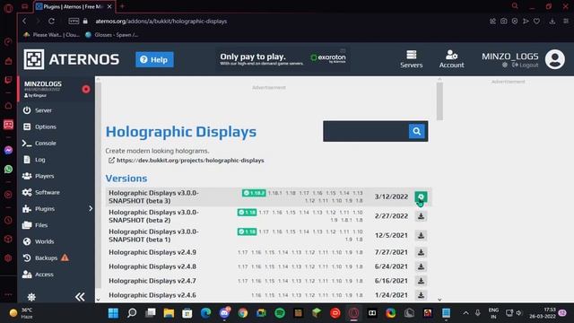The width and height of the screenshot is (574, 323).
Task: Click the search magnifier button
Action: click(416, 131)
